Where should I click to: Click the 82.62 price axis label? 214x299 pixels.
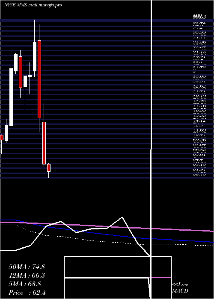(x=199, y=86)
